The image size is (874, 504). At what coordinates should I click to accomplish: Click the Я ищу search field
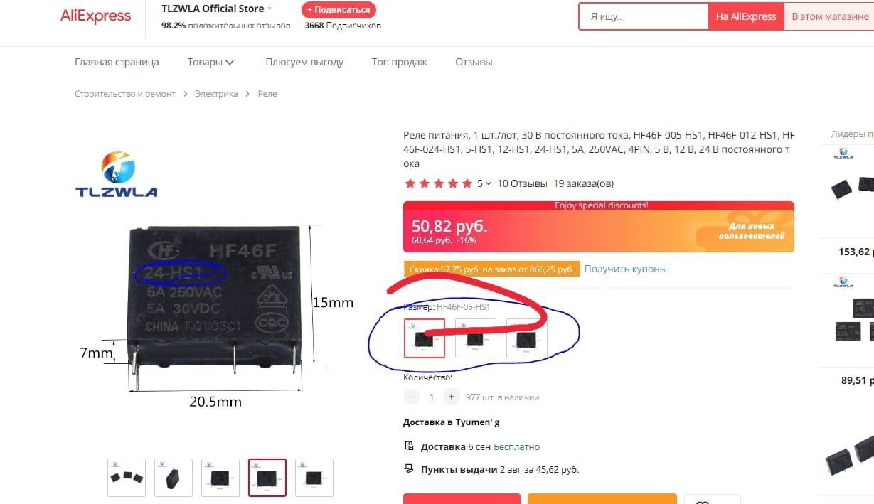pos(644,16)
